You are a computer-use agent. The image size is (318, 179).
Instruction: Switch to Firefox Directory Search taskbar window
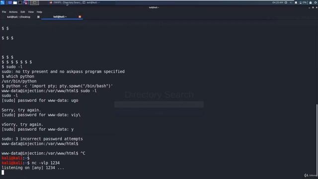[x=65, y=2]
